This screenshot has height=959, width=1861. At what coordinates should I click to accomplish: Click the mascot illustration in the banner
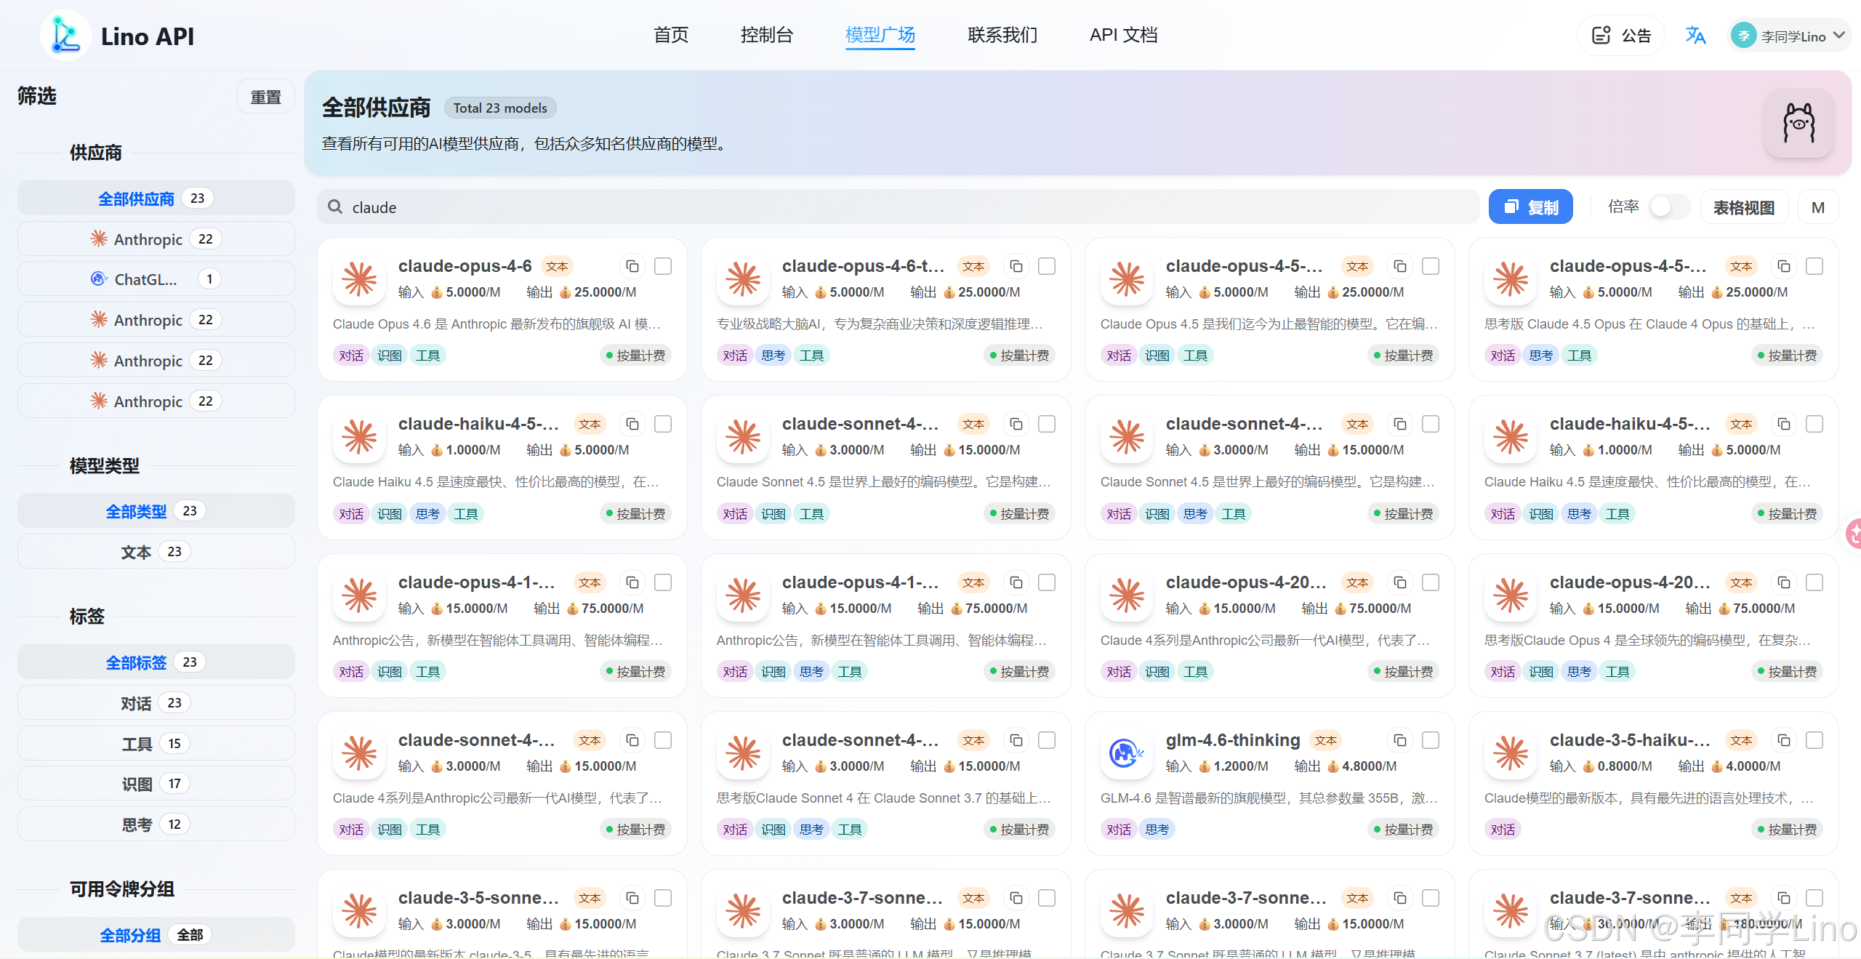click(x=1798, y=123)
